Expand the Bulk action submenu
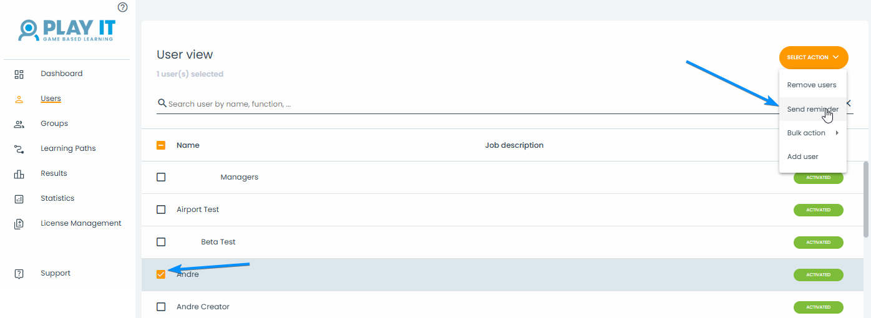871x318 pixels. (812, 133)
